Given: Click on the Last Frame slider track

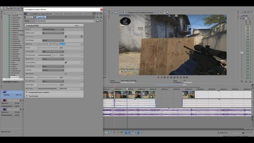Looking at the screenshot, I should [x=48, y=89].
